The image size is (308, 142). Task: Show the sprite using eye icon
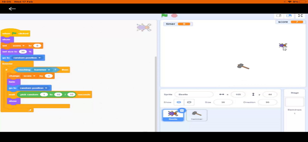(x=179, y=102)
